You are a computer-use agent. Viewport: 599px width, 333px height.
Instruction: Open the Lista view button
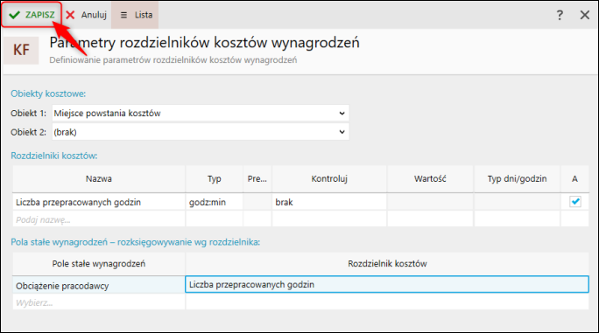click(135, 15)
